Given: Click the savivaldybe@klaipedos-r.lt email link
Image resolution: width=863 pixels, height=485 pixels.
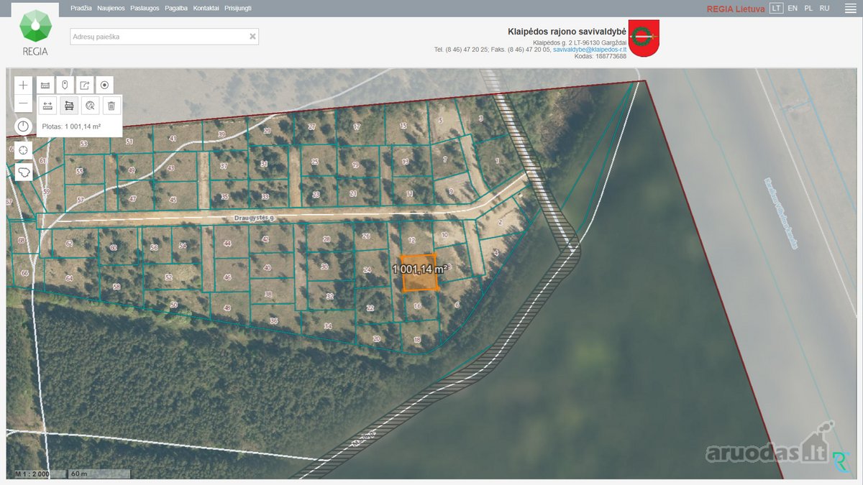Looking at the screenshot, I should click(590, 50).
